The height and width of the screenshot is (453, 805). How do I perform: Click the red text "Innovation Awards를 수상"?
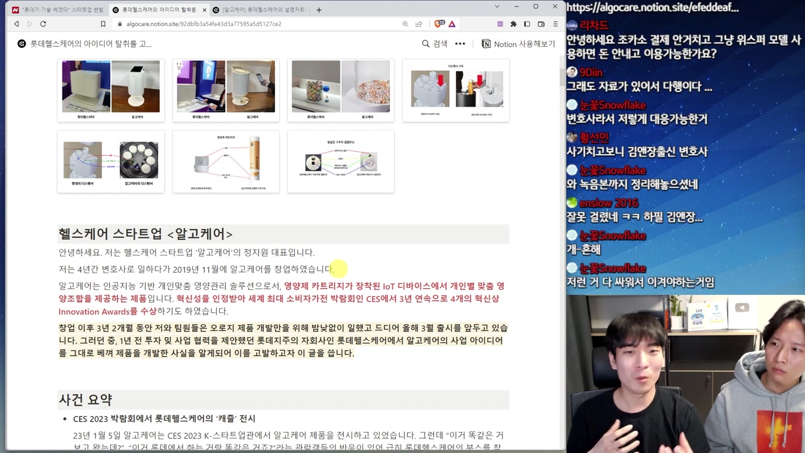[x=107, y=311]
